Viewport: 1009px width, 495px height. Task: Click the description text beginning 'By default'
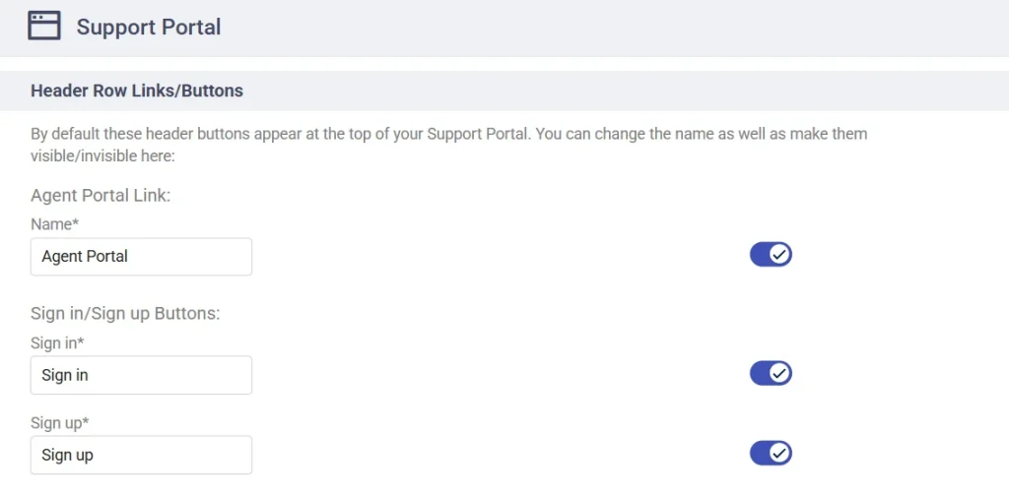click(x=449, y=146)
